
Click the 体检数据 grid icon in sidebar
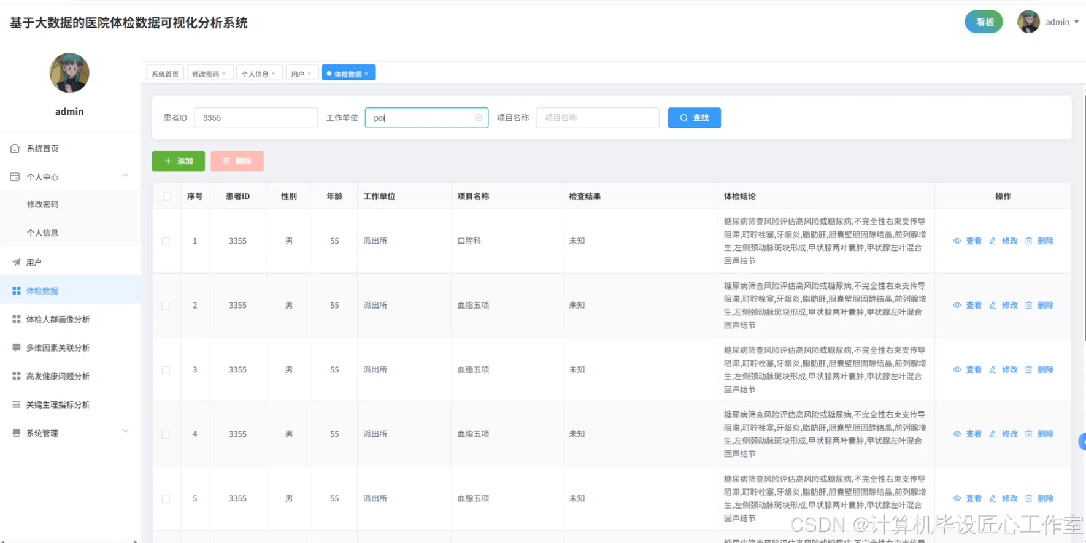pos(16,291)
